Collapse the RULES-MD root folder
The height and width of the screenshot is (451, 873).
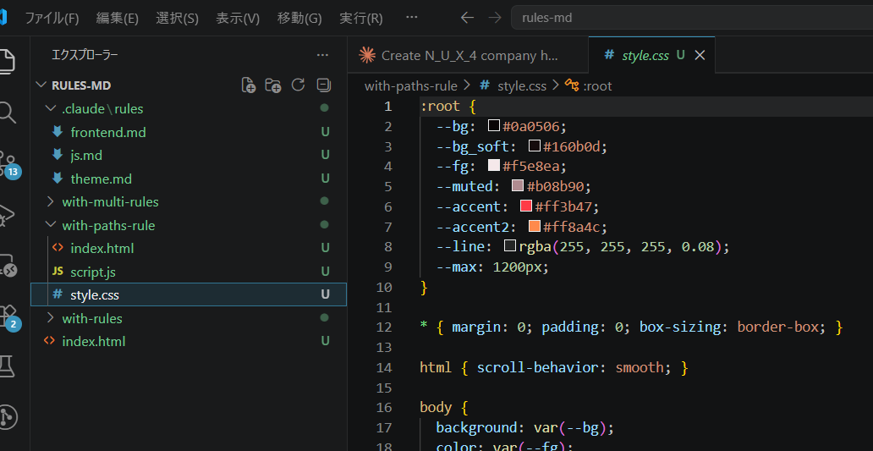pyautogui.click(x=41, y=85)
